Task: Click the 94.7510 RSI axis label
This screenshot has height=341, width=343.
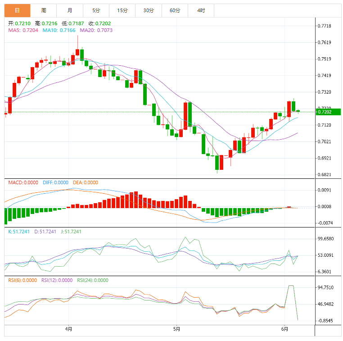Action: 325,287
